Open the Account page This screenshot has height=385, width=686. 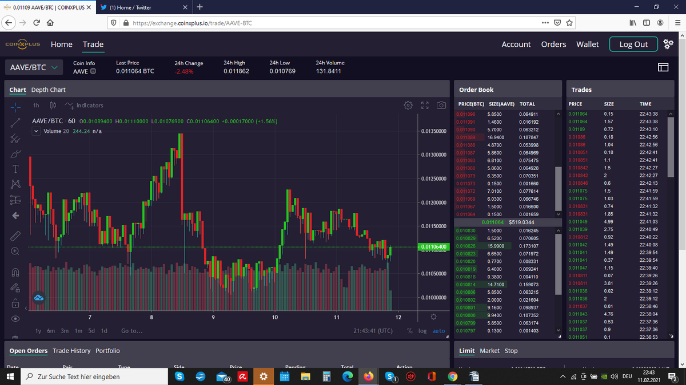pos(516,44)
